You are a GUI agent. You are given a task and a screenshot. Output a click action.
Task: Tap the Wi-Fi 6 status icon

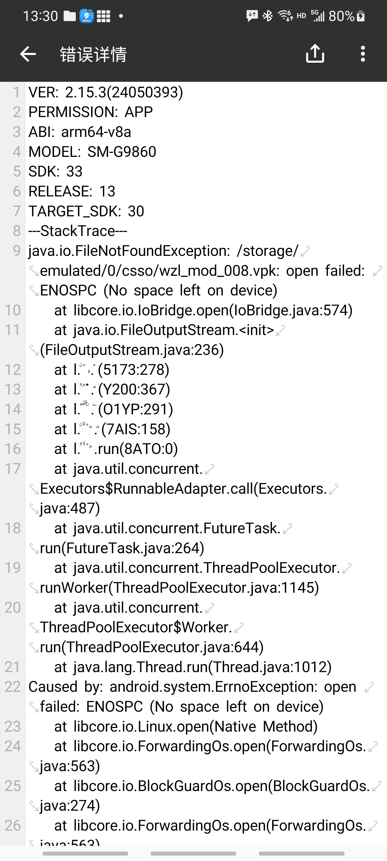click(285, 16)
